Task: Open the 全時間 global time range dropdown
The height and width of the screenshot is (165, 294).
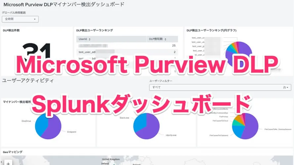Action: (x=20, y=19)
